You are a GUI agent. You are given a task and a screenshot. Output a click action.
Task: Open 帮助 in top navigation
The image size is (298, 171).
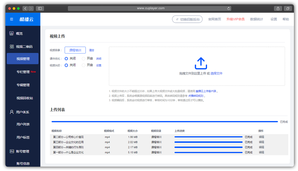coord(286,19)
